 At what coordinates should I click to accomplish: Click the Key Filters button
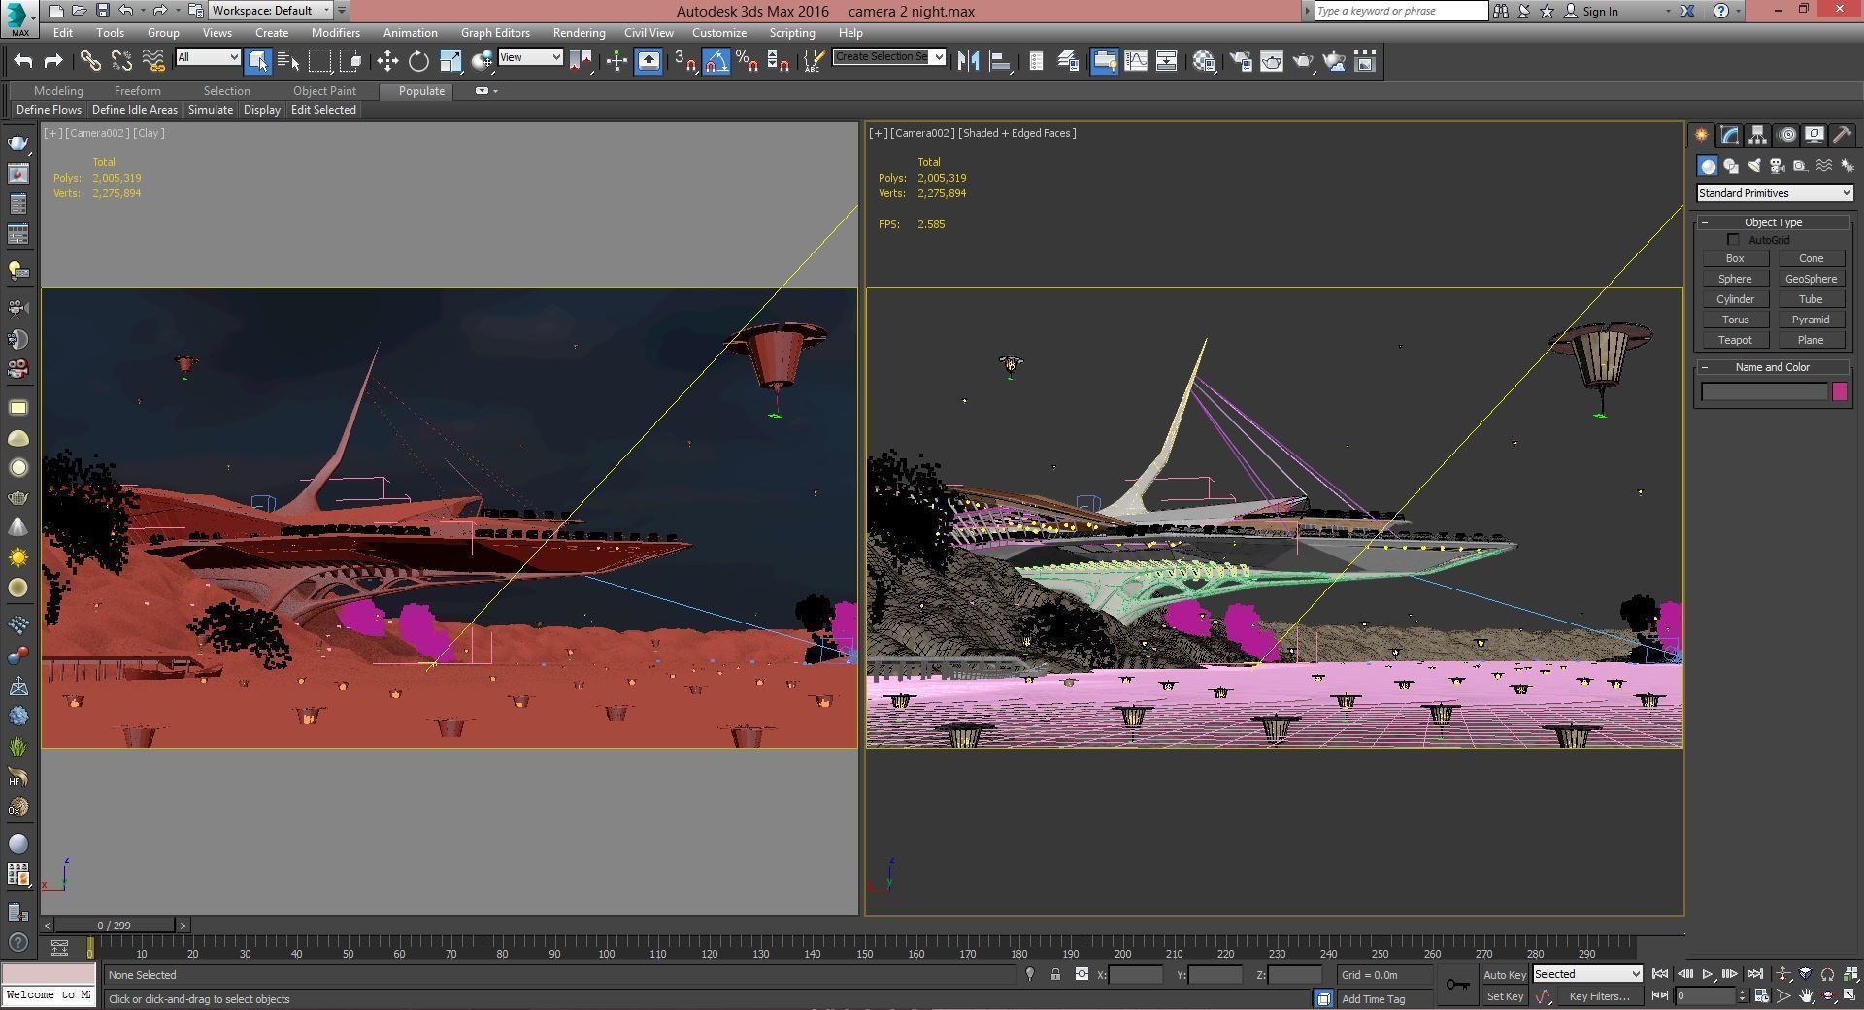(x=1599, y=996)
